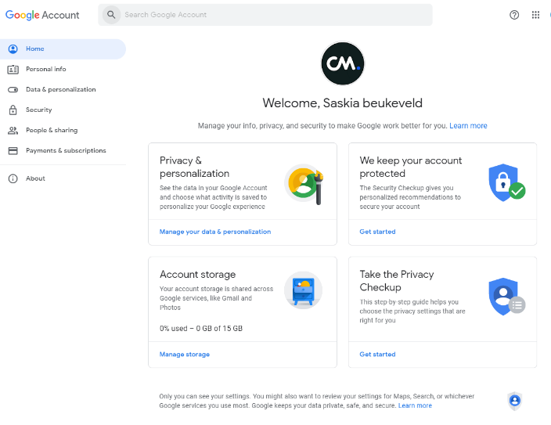Open the Security menu item
This screenshot has height=425, width=551.
point(39,110)
